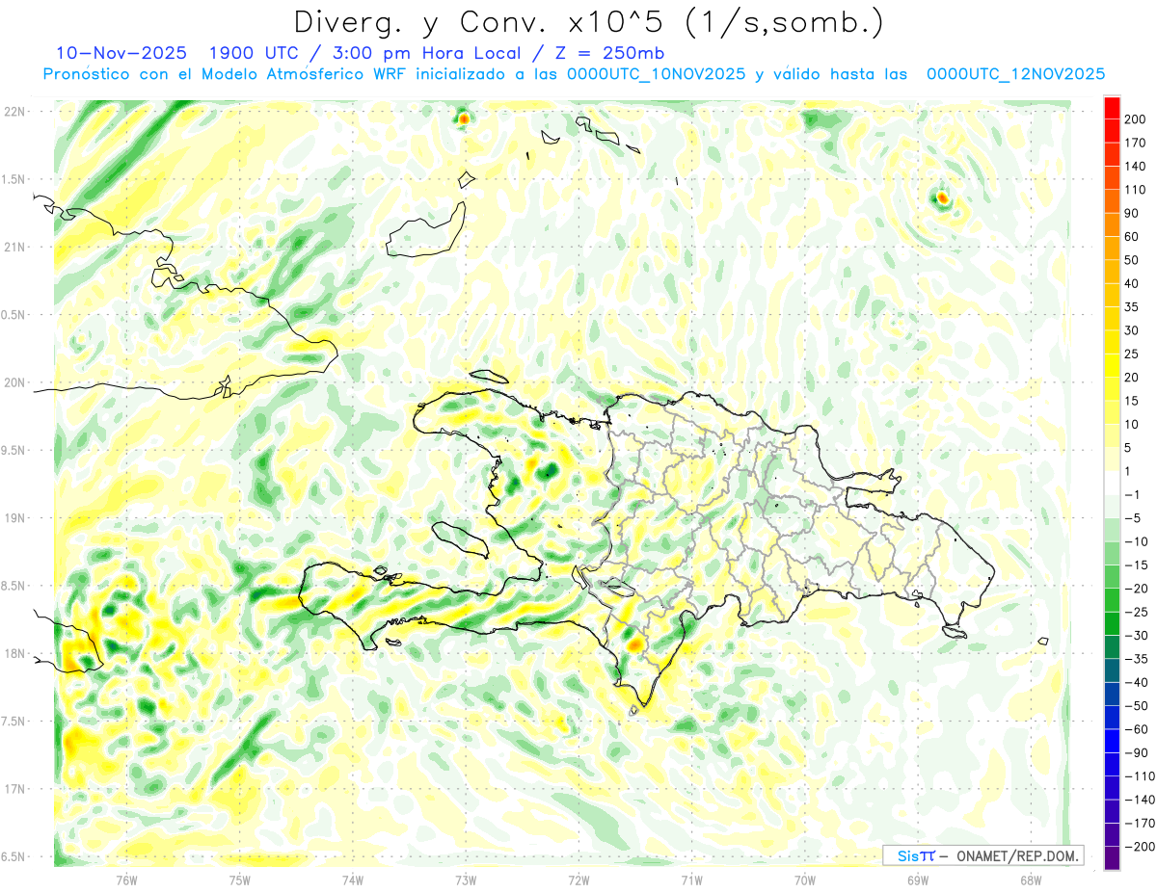Click the '50' value on the color scale
The height and width of the screenshot is (893, 1157).
(x=1131, y=260)
